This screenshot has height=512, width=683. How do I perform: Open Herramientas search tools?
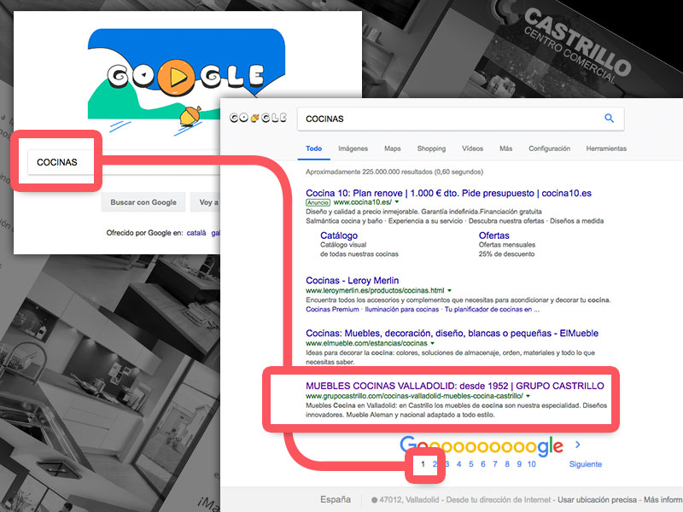pos(606,148)
